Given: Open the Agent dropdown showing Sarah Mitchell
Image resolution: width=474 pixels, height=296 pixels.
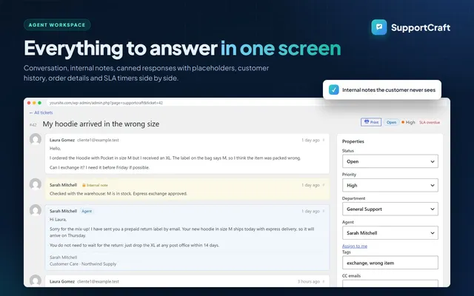Looking at the screenshot, I should [390, 233].
